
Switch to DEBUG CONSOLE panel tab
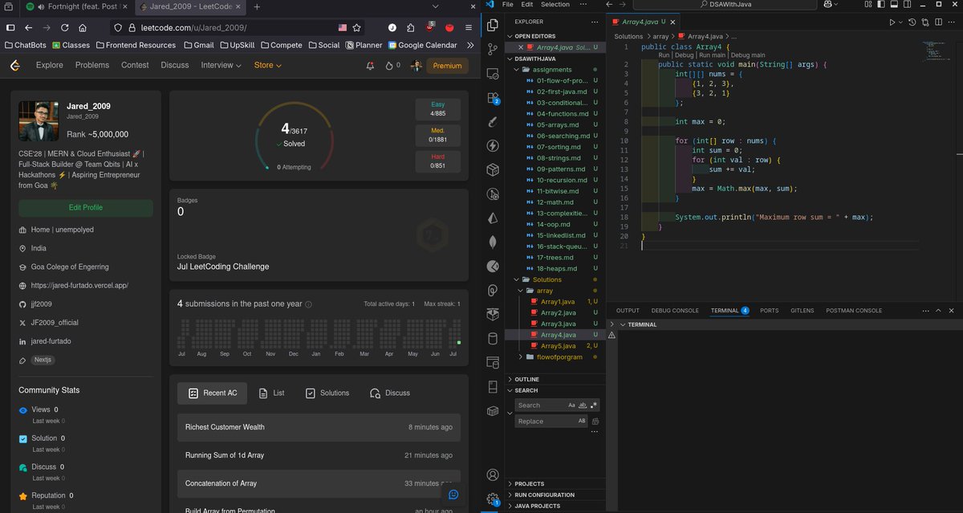[675, 311]
